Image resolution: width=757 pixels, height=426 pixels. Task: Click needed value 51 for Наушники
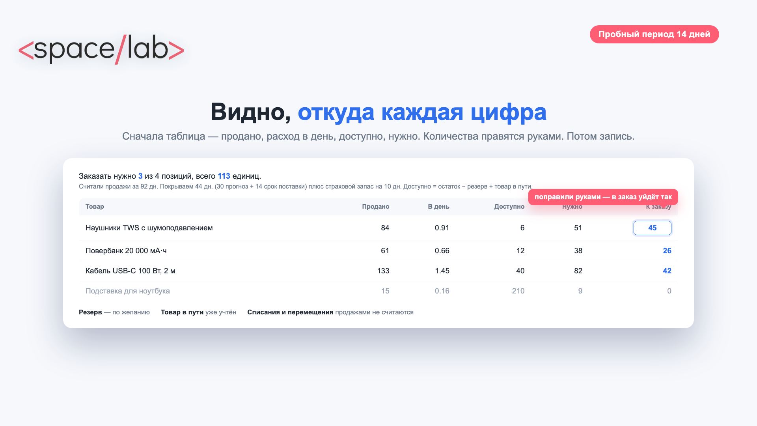tap(578, 228)
